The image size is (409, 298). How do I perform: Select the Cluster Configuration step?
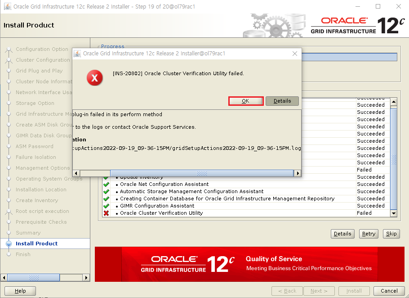[43, 60]
